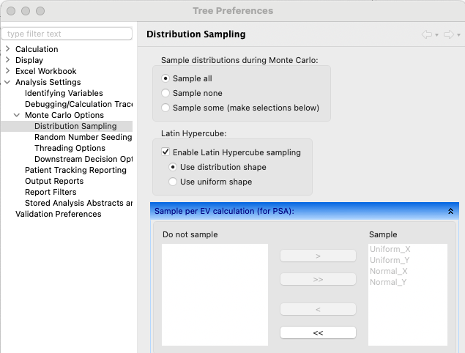Choose Sample some radio button
The width and height of the screenshot is (465, 353).
tap(166, 108)
